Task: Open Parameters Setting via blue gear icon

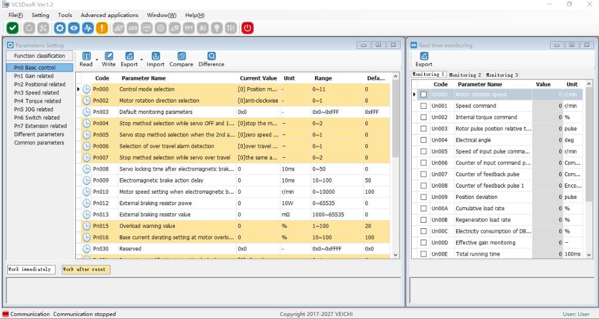Action: pyautogui.click(x=60, y=28)
